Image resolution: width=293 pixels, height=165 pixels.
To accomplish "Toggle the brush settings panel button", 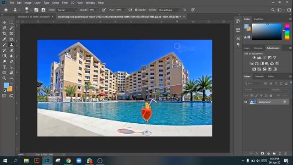I will coord(36,10).
